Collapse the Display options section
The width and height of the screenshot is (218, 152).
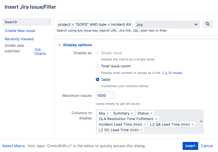tap(59, 45)
